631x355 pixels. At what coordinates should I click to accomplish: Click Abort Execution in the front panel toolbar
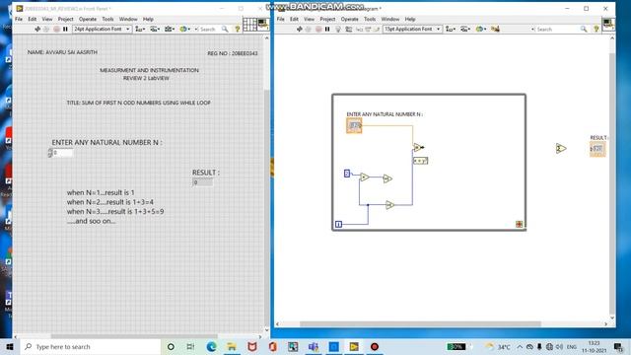tap(56, 29)
